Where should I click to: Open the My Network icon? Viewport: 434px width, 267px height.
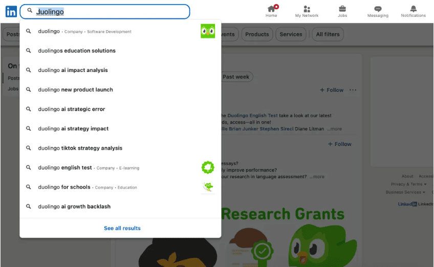click(x=307, y=9)
